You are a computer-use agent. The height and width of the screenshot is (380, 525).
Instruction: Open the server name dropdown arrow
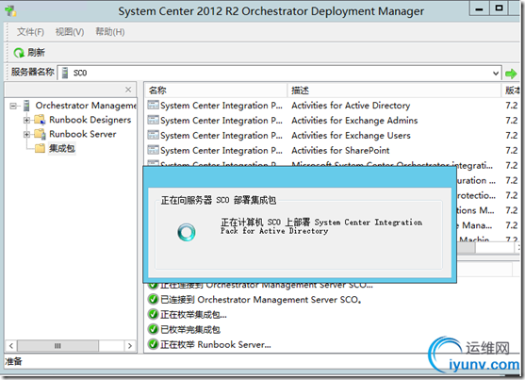[496, 73]
